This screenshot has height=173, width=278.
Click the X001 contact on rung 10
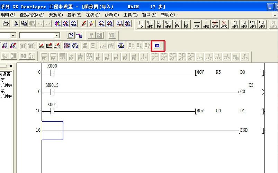pyautogui.click(x=52, y=111)
